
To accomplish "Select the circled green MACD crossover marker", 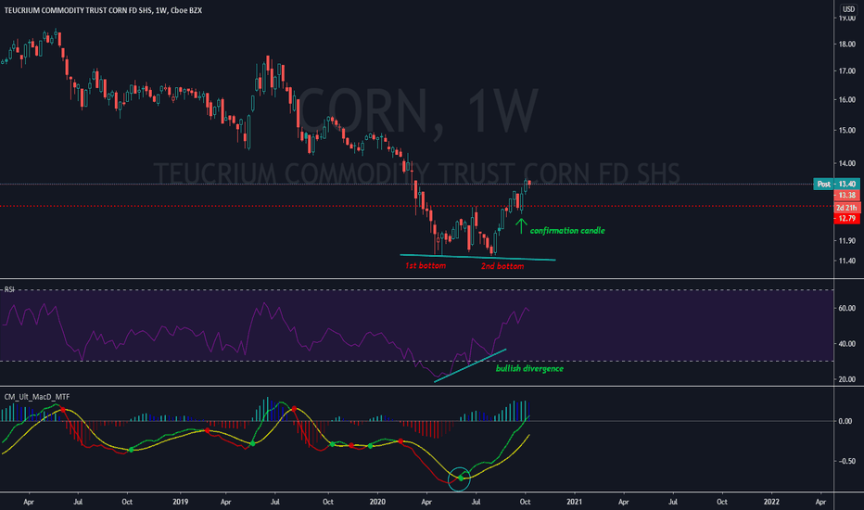I will 460,478.
